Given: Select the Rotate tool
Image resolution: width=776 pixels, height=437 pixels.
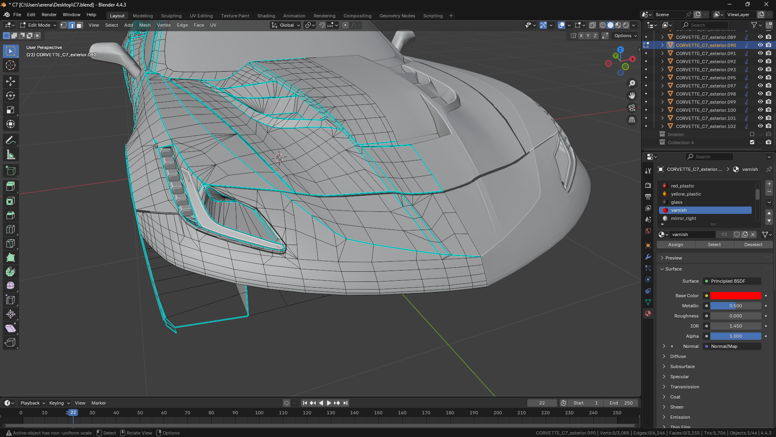Looking at the screenshot, I should pos(11,96).
